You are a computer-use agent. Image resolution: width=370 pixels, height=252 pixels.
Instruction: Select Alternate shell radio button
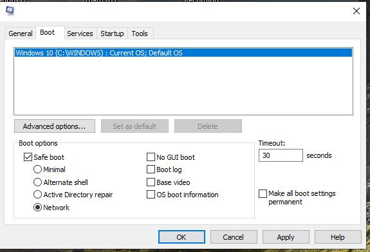point(37,182)
